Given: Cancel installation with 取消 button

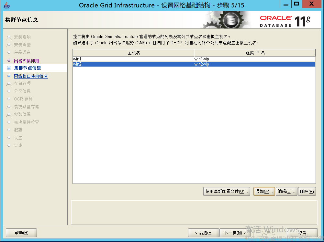Looking at the screenshot, I should [302, 233].
